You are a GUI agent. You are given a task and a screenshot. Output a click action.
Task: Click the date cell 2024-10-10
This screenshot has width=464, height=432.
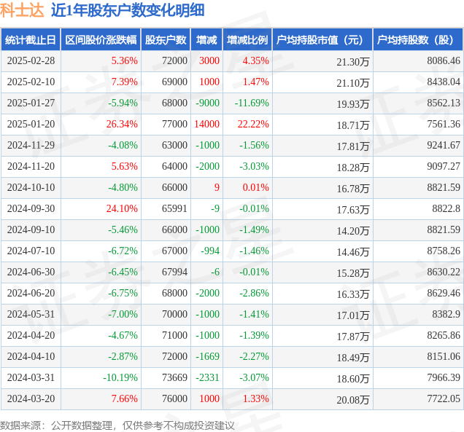pos(31,188)
